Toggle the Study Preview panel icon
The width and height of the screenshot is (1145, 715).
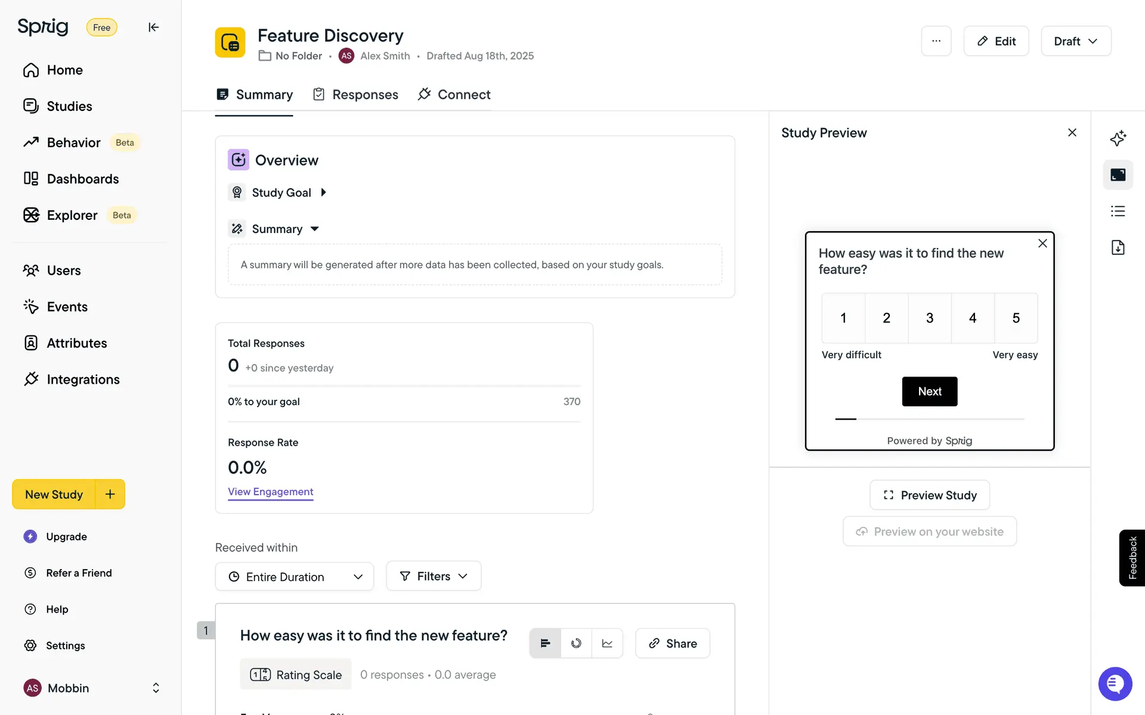[x=1118, y=175]
